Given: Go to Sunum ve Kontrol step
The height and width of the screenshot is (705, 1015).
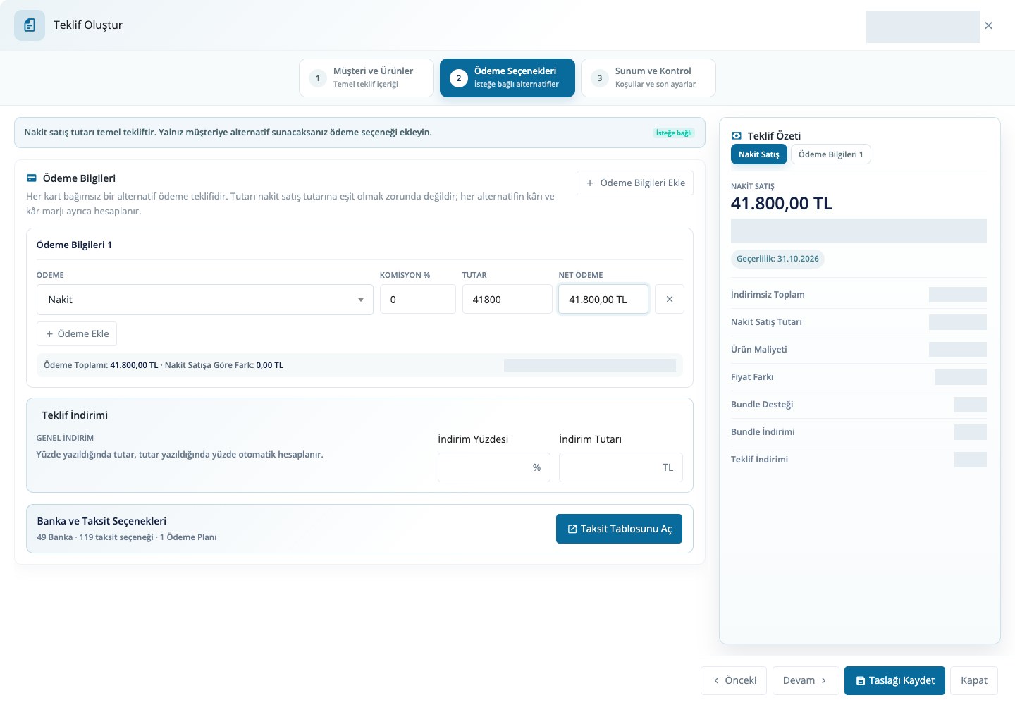Looking at the screenshot, I should pos(648,78).
